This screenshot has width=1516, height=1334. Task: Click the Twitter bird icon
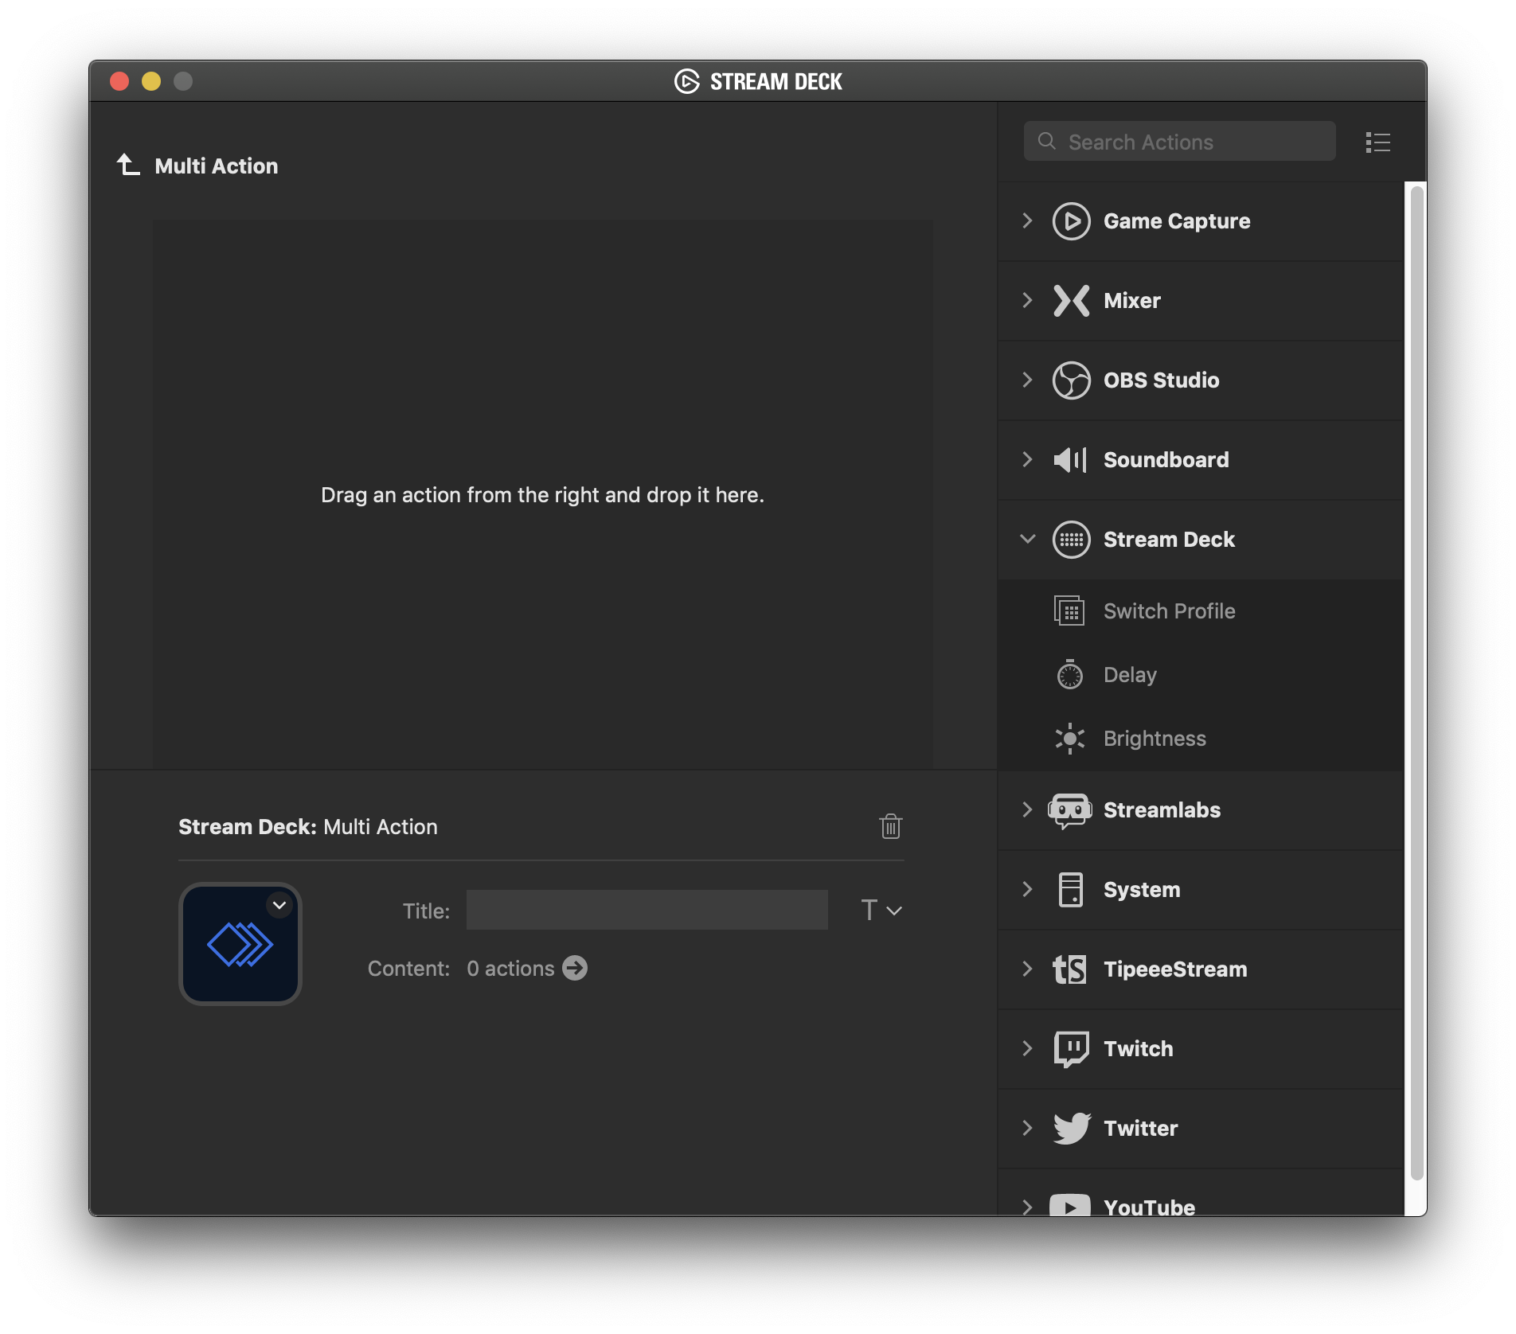tap(1072, 1129)
